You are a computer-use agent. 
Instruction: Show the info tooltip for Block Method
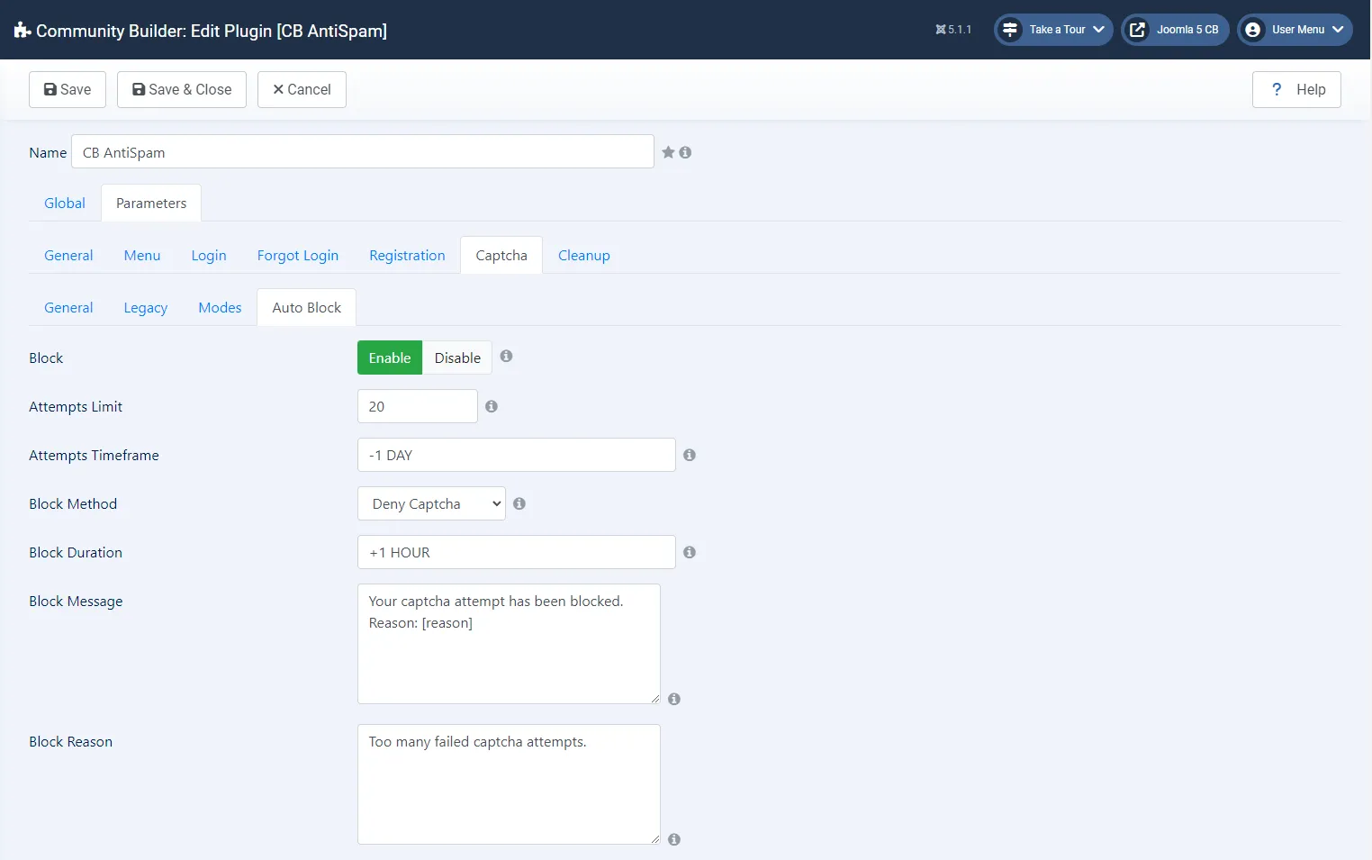pos(519,503)
